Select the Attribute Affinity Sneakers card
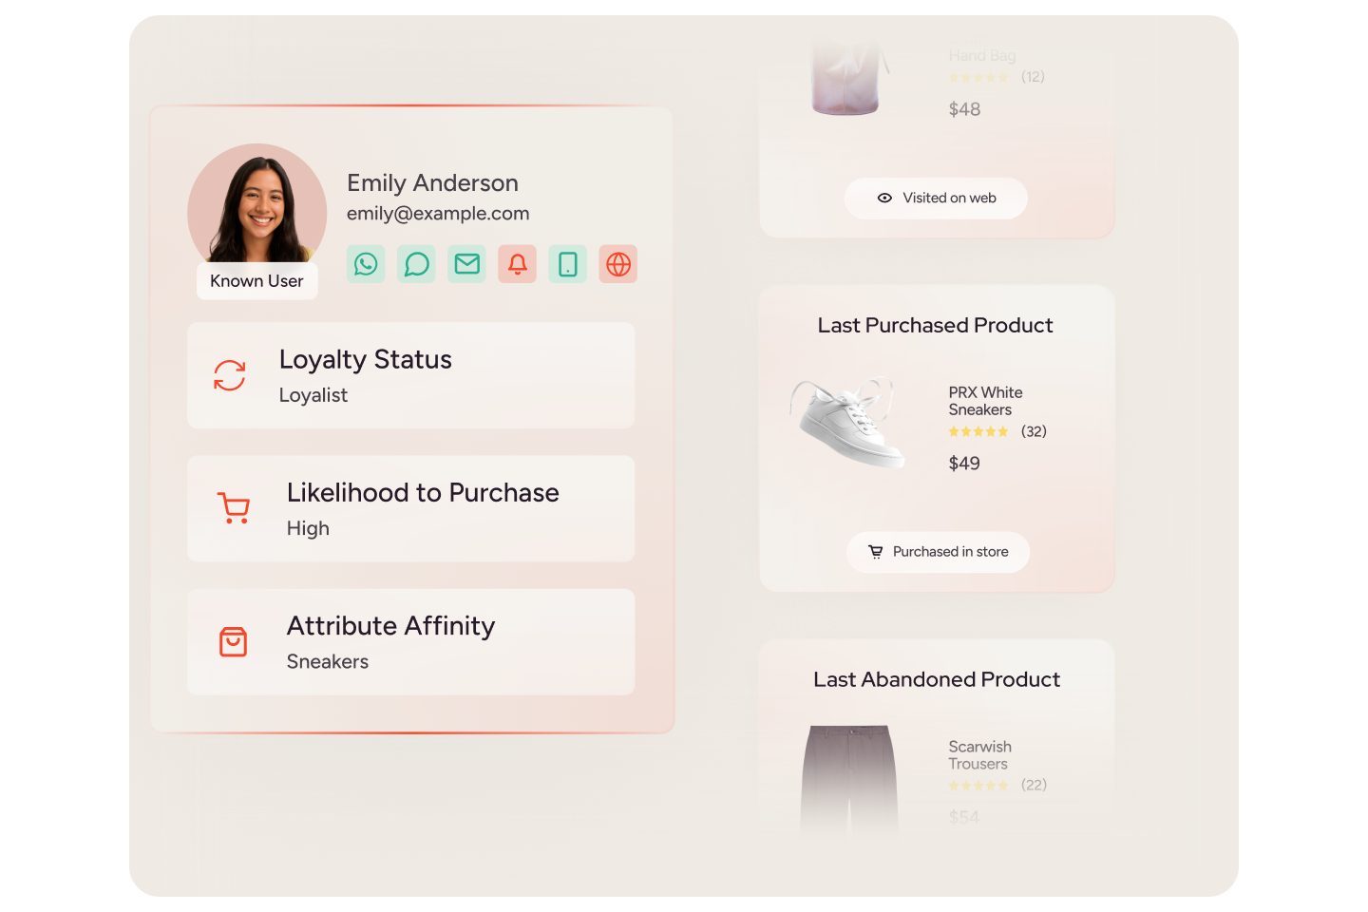The width and height of the screenshot is (1368, 912). pyautogui.click(x=410, y=641)
